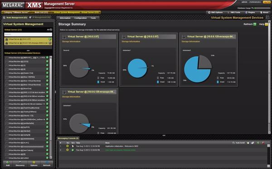This screenshot has width=272, height=169.
Task: Click the Discovery button
Action: (20, 164)
